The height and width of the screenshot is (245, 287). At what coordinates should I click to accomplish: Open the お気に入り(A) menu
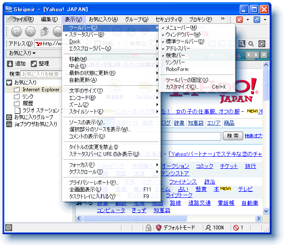point(104,19)
